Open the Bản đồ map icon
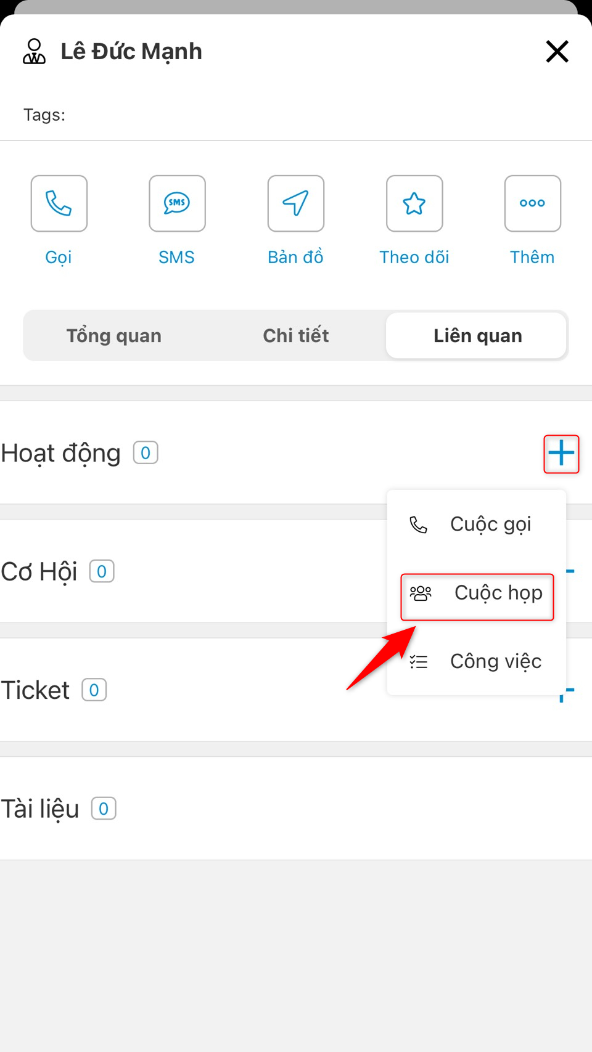Viewport: 592px width, 1052px height. click(296, 203)
